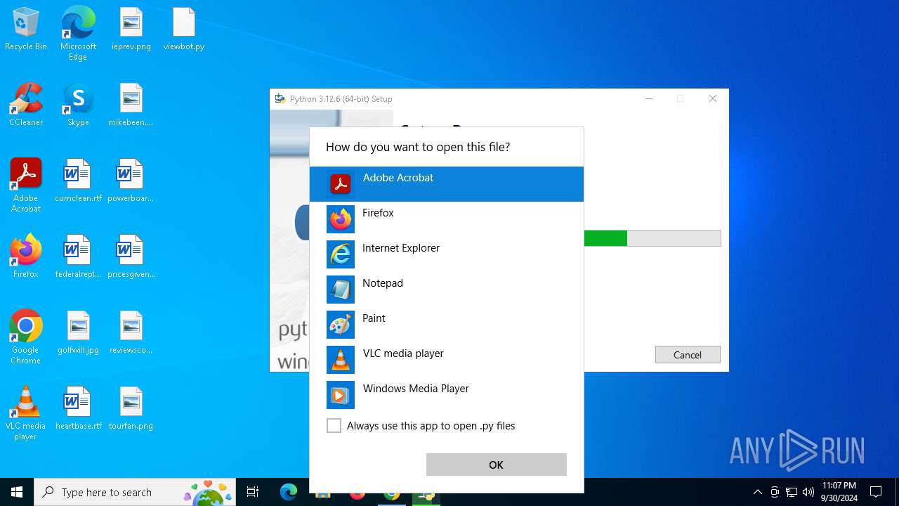Choose Internet Explorer to open the file
Image resolution: width=899 pixels, height=506 pixels.
(447, 254)
